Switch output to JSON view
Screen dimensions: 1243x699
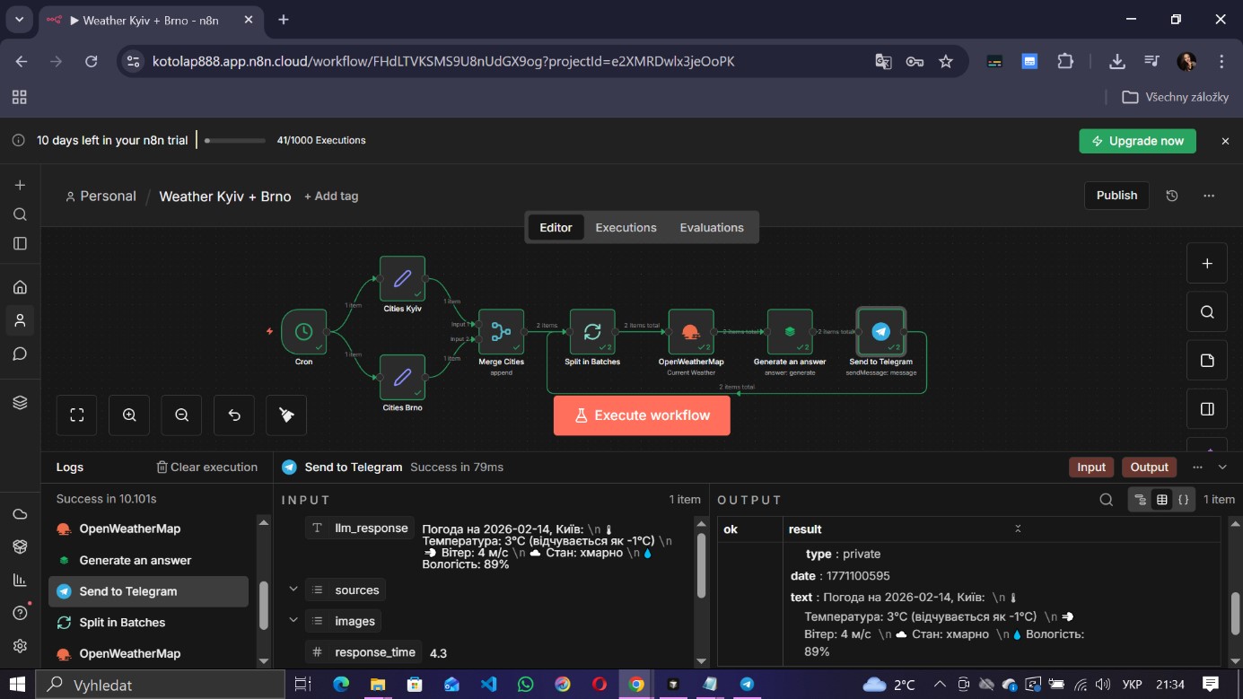(1184, 500)
